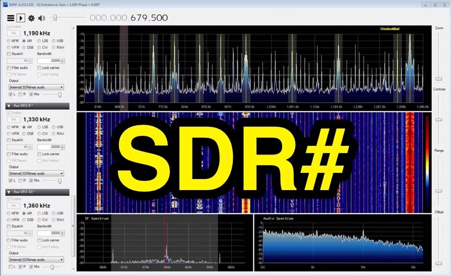Open the main hamburger menu

(11, 18)
